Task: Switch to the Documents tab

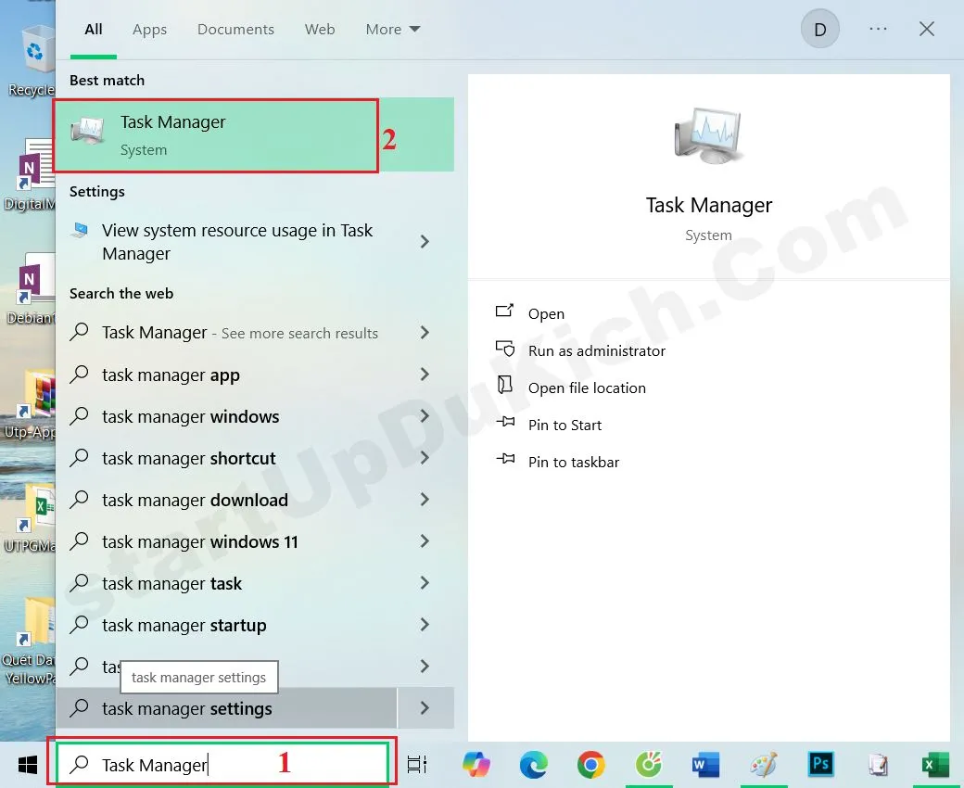Action: (x=235, y=29)
